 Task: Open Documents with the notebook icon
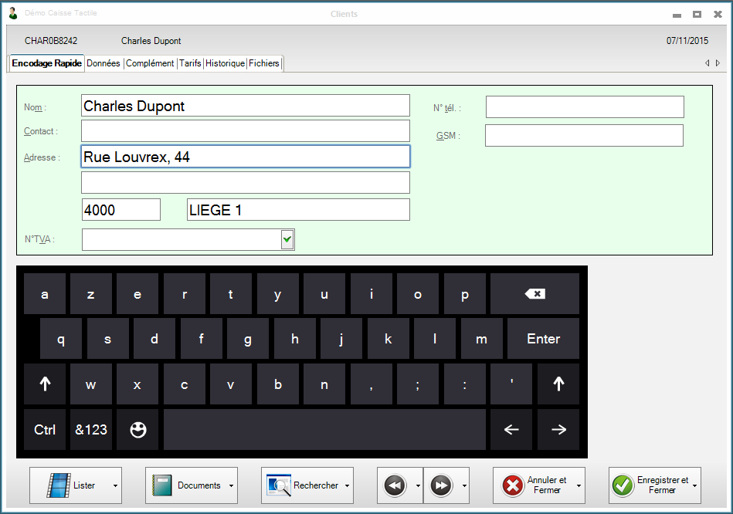pyautogui.click(x=162, y=485)
